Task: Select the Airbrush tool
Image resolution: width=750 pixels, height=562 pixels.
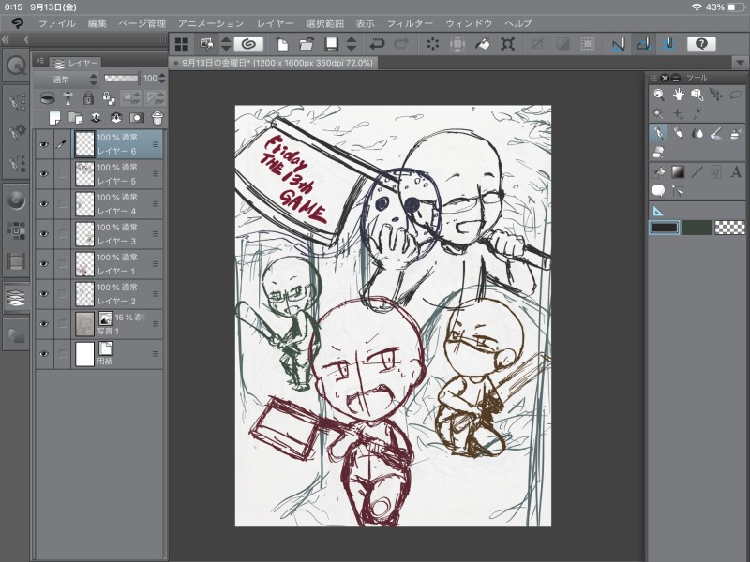Action: coord(735,133)
